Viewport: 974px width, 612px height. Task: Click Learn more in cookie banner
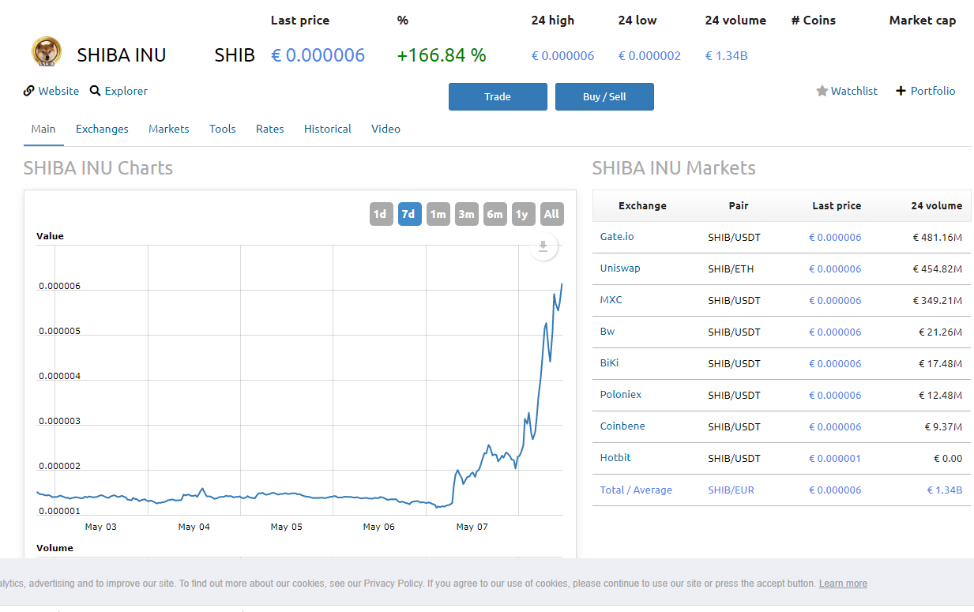(x=842, y=584)
